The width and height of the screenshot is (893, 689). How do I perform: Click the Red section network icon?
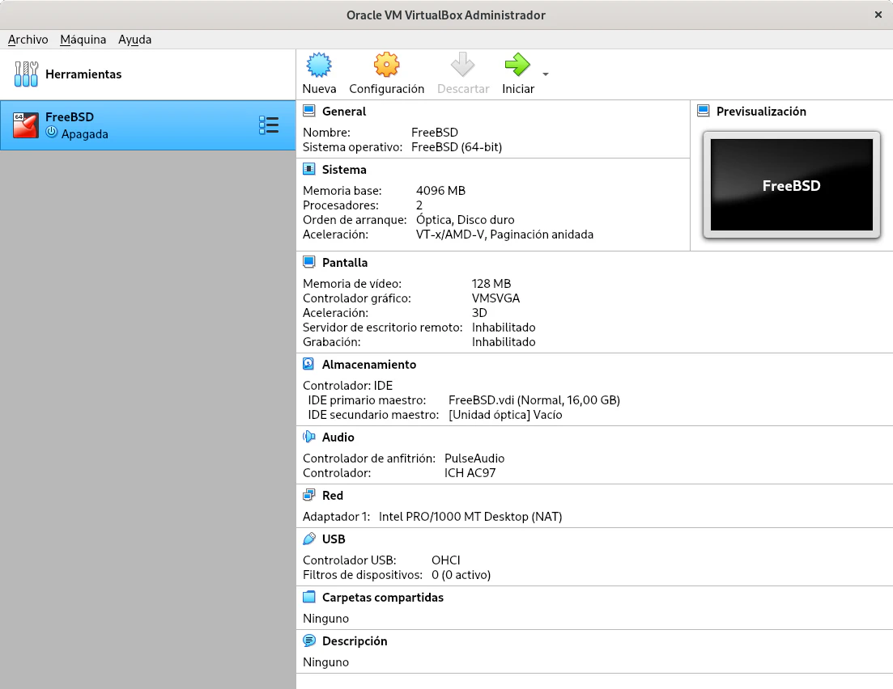(x=308, y=496)
